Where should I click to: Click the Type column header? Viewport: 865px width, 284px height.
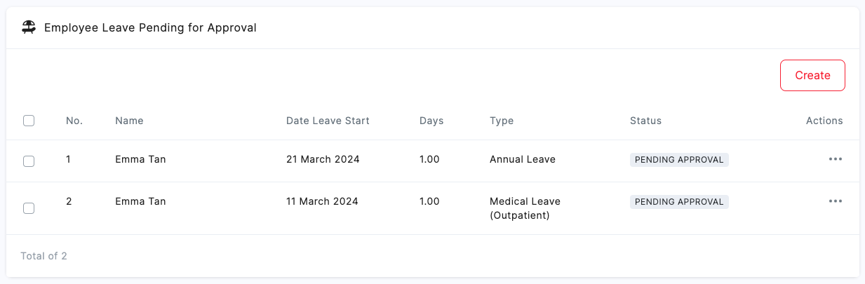click(502, 121)
